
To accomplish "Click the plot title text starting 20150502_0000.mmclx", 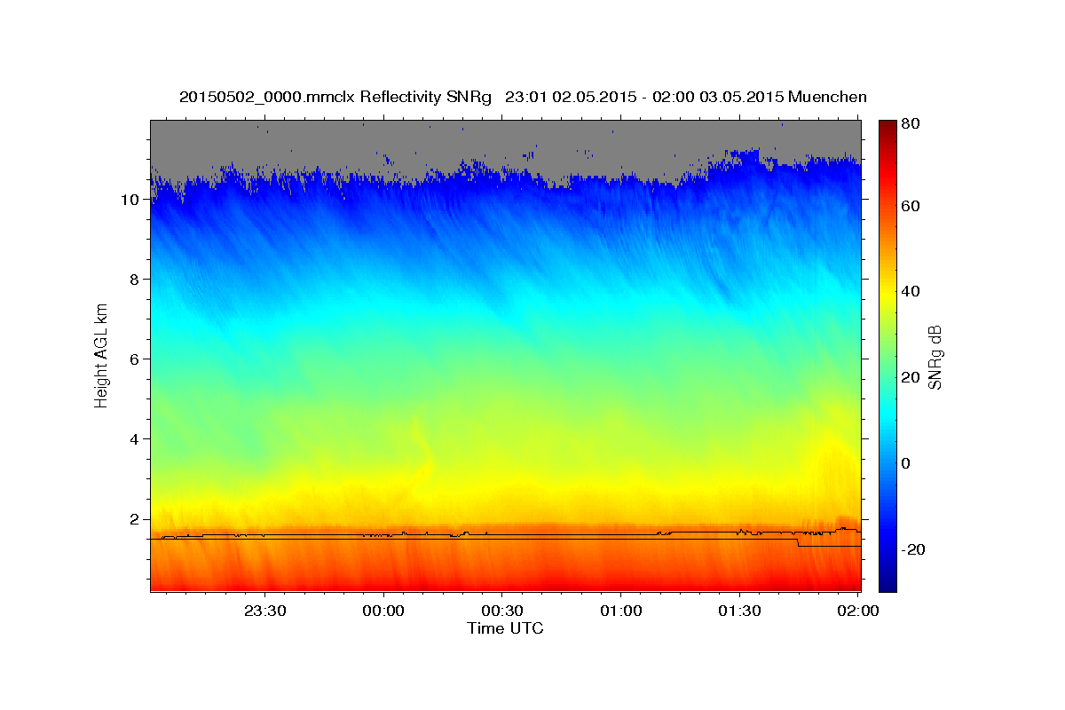I will tap(523, 97).
